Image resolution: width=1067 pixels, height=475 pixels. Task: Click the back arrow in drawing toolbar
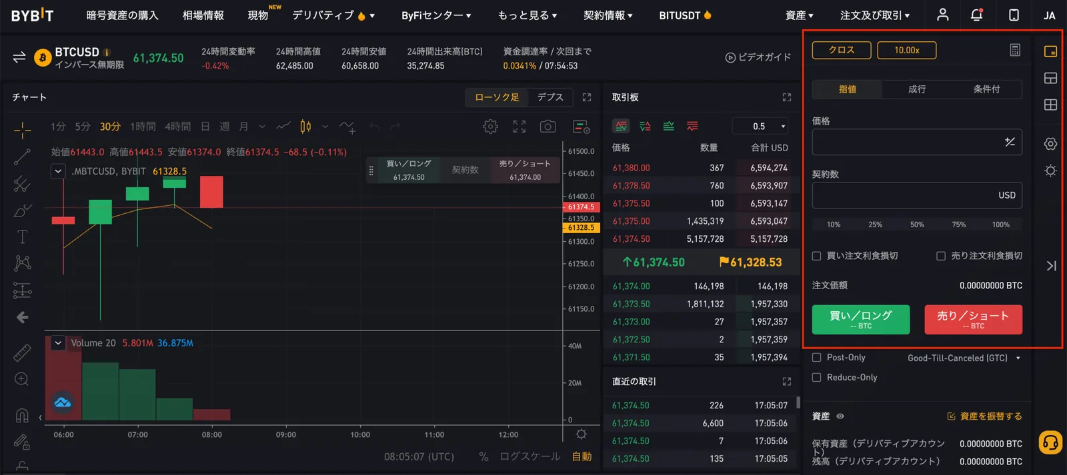pos(22,317)
